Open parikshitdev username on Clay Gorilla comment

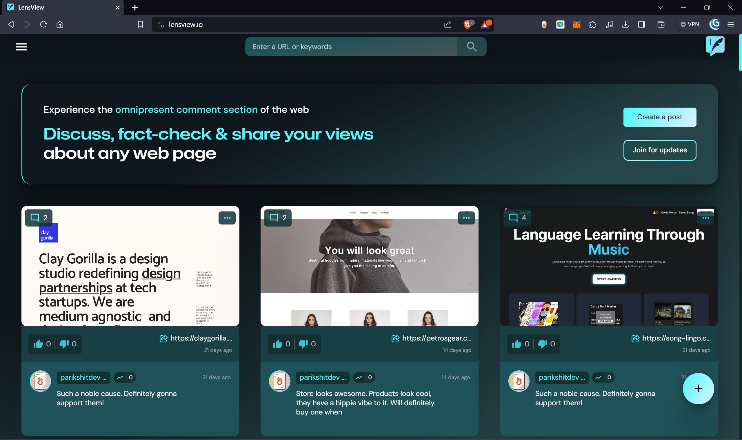(83, 377)
